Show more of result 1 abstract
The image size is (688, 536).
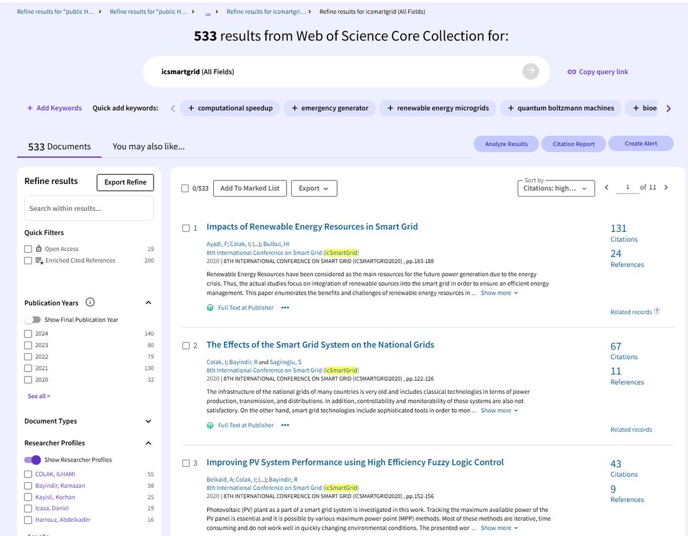(x=499, y=293)
